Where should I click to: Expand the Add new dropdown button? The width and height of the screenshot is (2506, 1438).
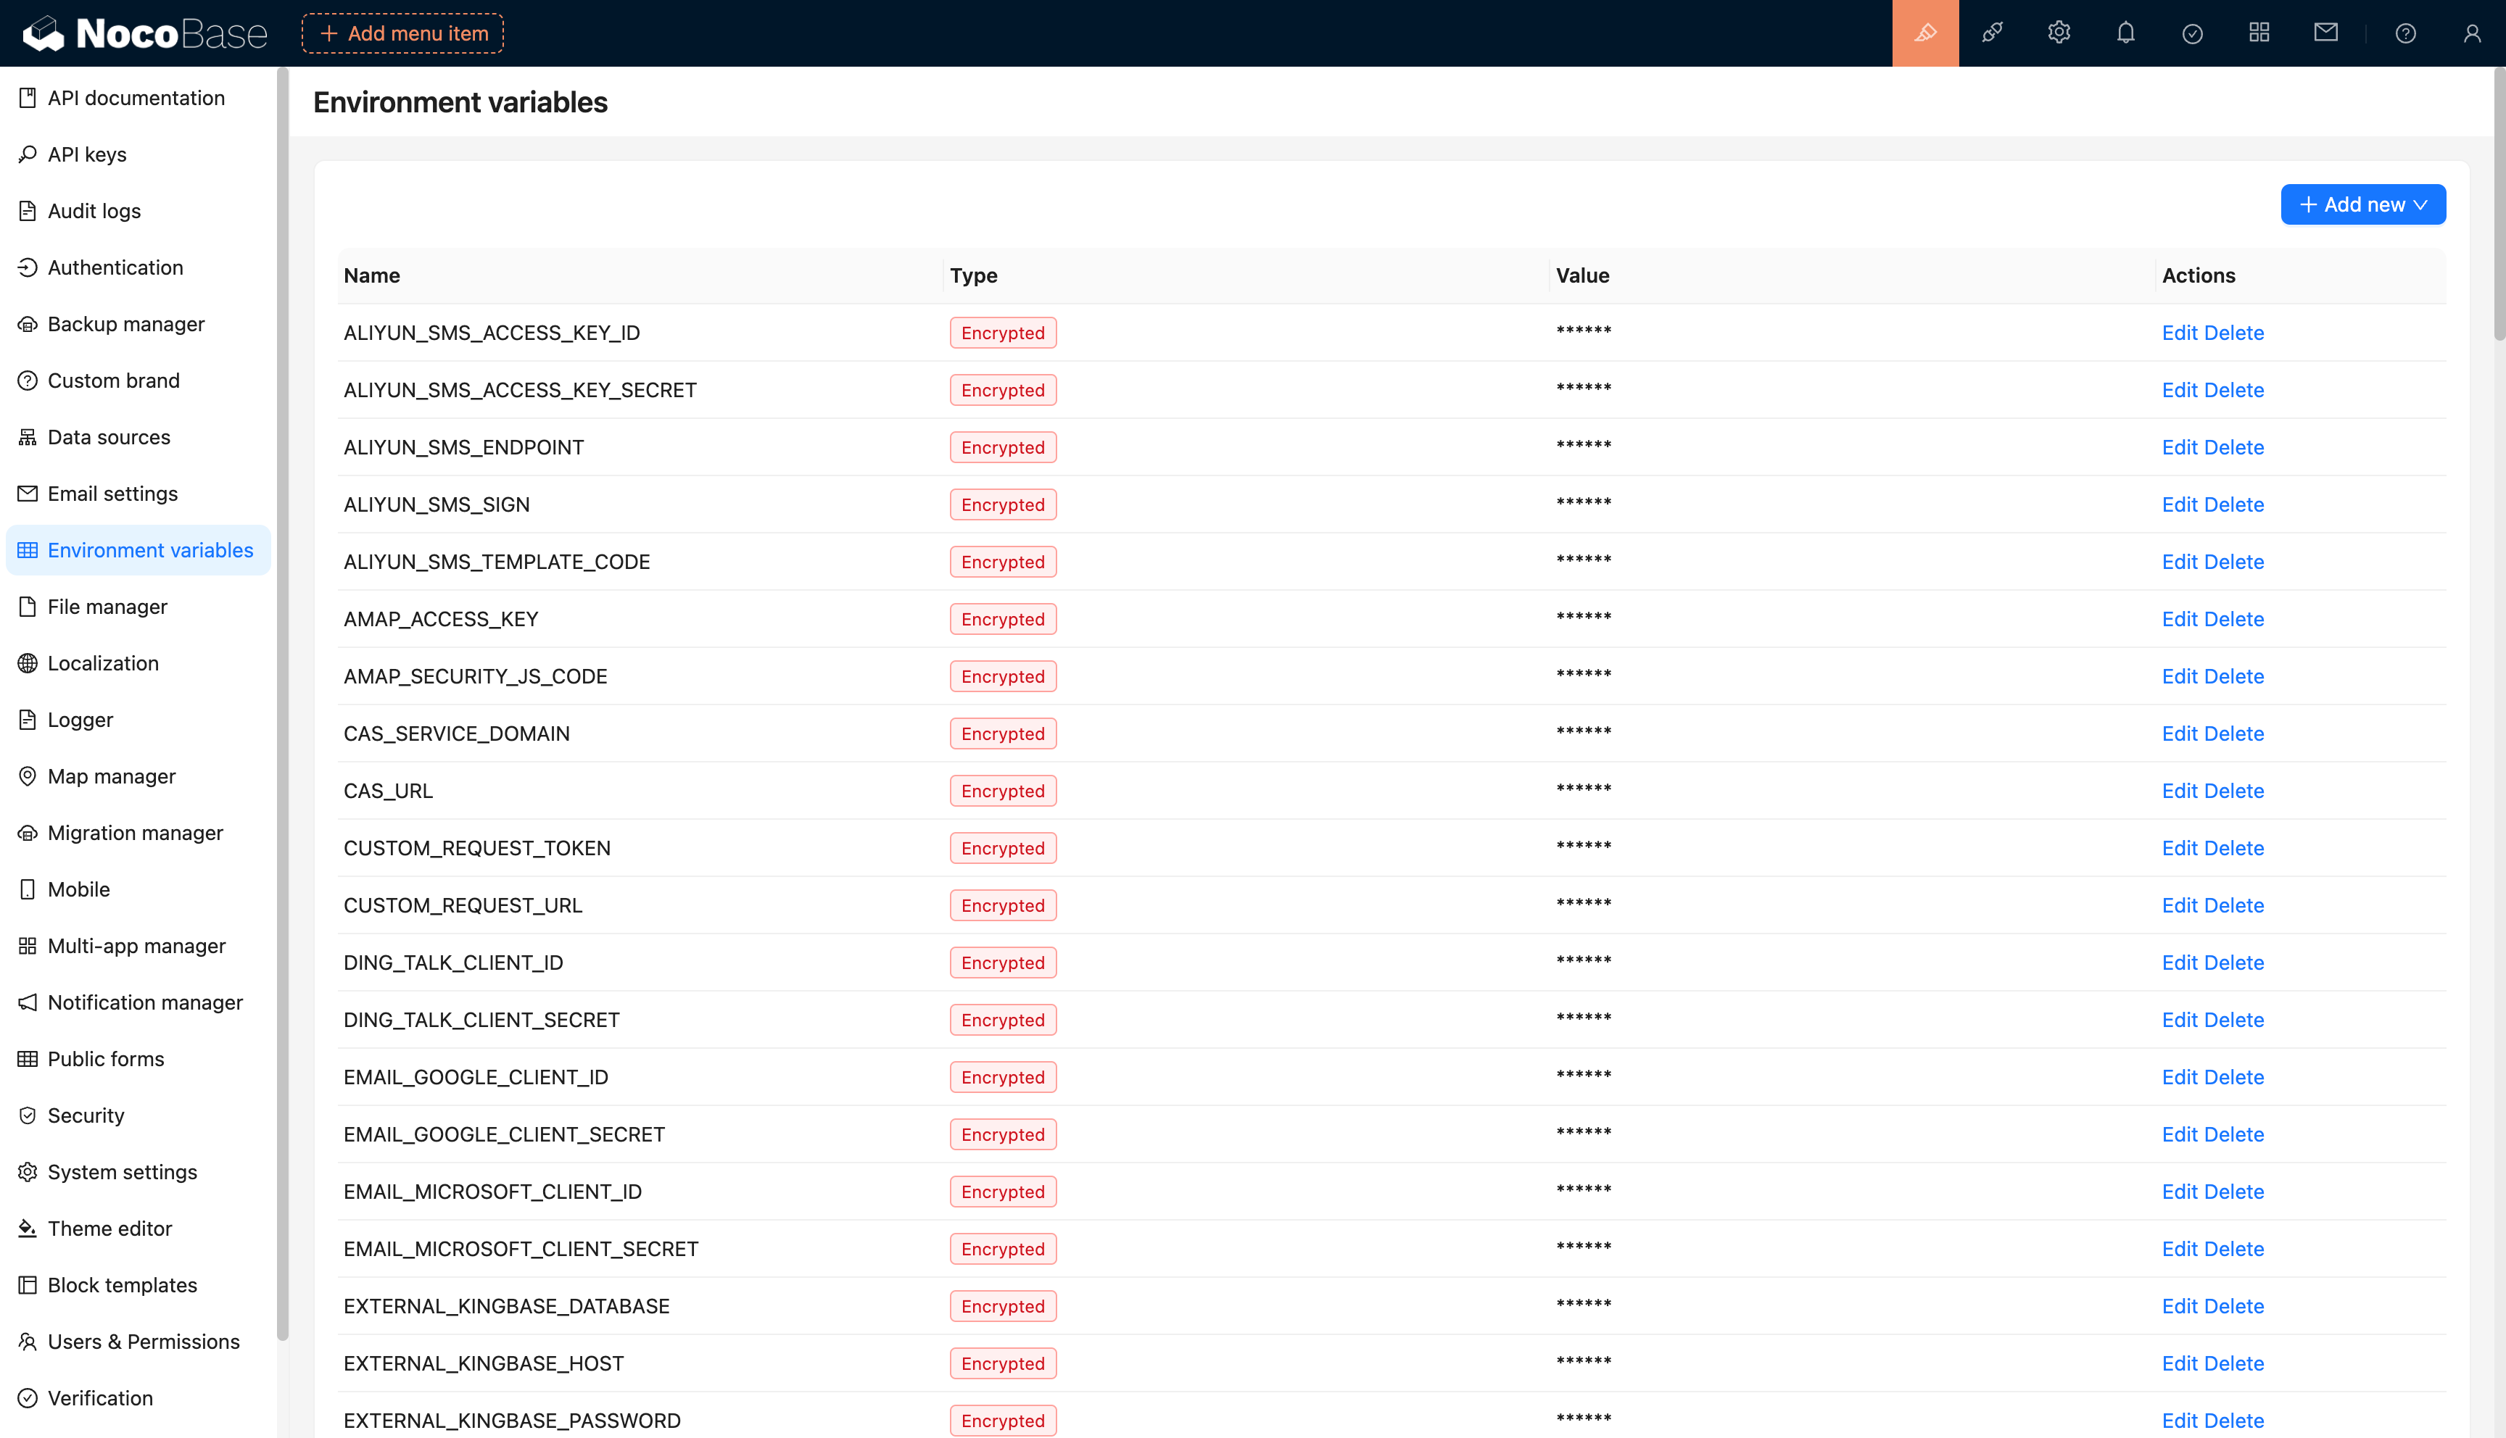click(2362, 204)
